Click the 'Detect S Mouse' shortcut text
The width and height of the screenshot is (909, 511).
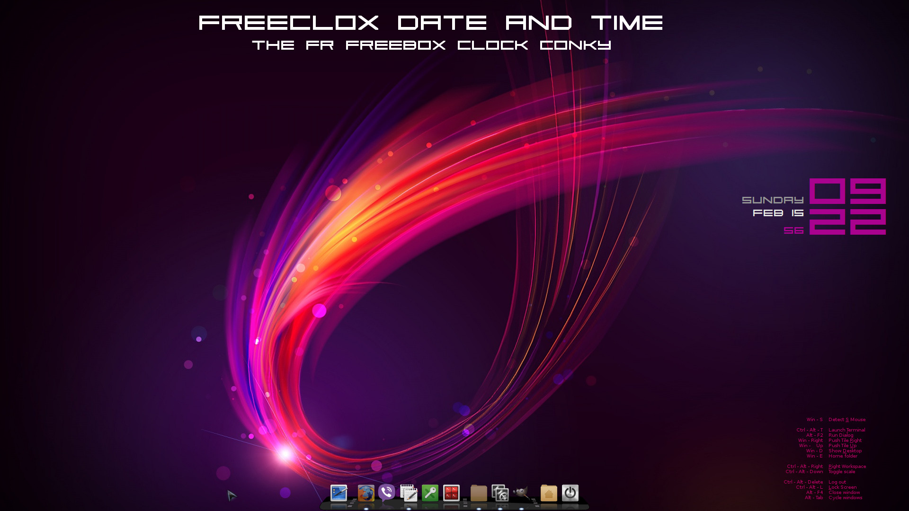(x=847, y=420)
